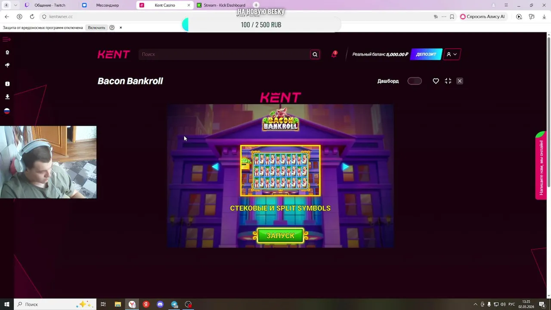Click the magnifier search button
Image resolution: width=551 pixels, height=310 pixels.
[x=315, y=54]
